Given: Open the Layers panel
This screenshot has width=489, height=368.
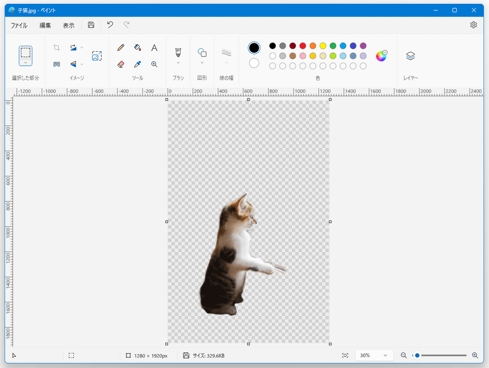Looking at the screenshot, I should 410,55.
